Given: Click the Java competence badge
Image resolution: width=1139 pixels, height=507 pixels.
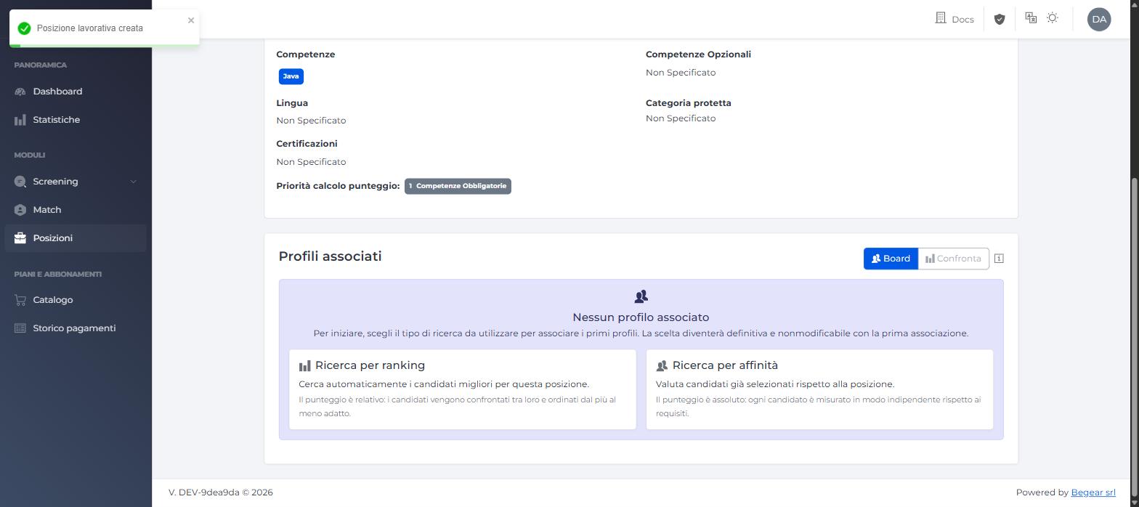Looking at the screenshot, I should tap(291, 76).
